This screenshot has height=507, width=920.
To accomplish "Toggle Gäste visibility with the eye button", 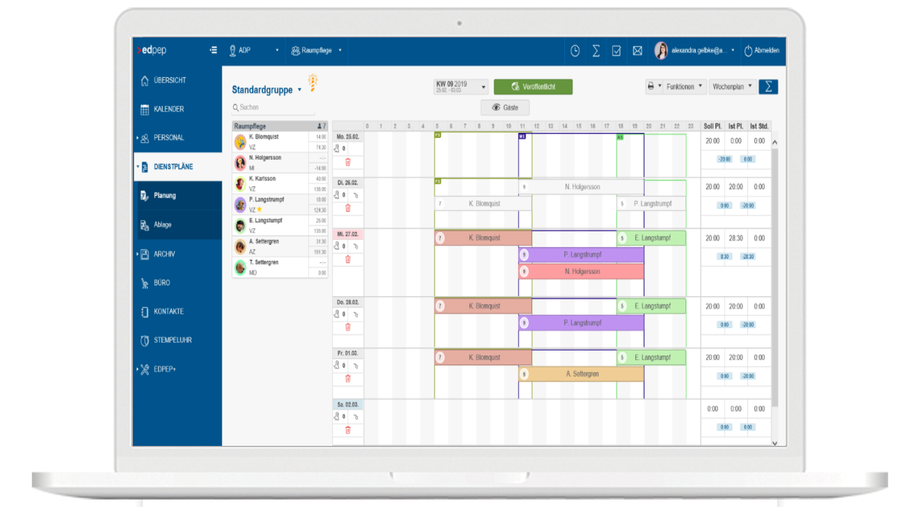I will (x=505, y=108).
